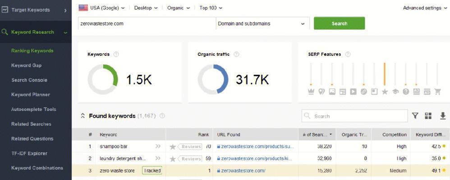The width and height of the screenshot is (450, 180).
Task: Sort by Keyword Difficulty column header
Action: coord(430,135)
